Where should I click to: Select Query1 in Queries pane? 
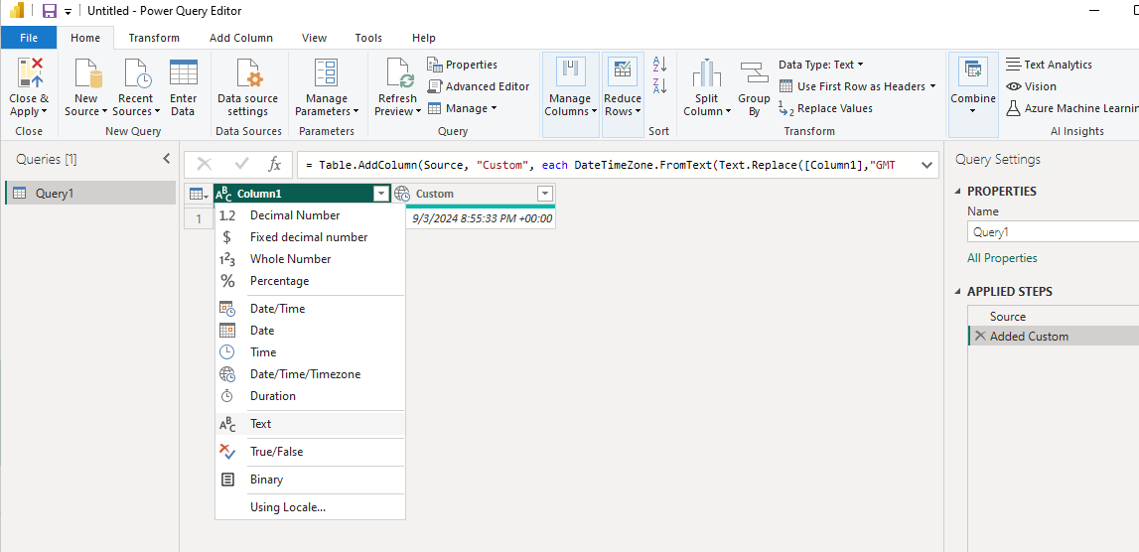click(x=90, y=193)
